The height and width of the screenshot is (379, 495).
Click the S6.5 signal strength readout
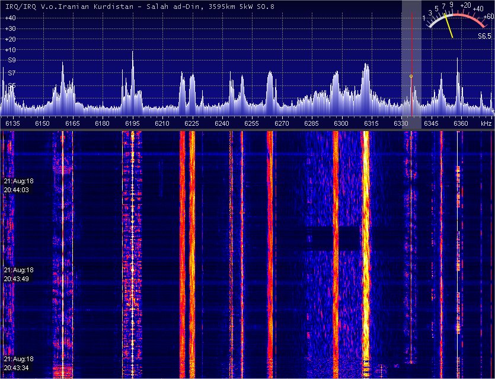484,36
